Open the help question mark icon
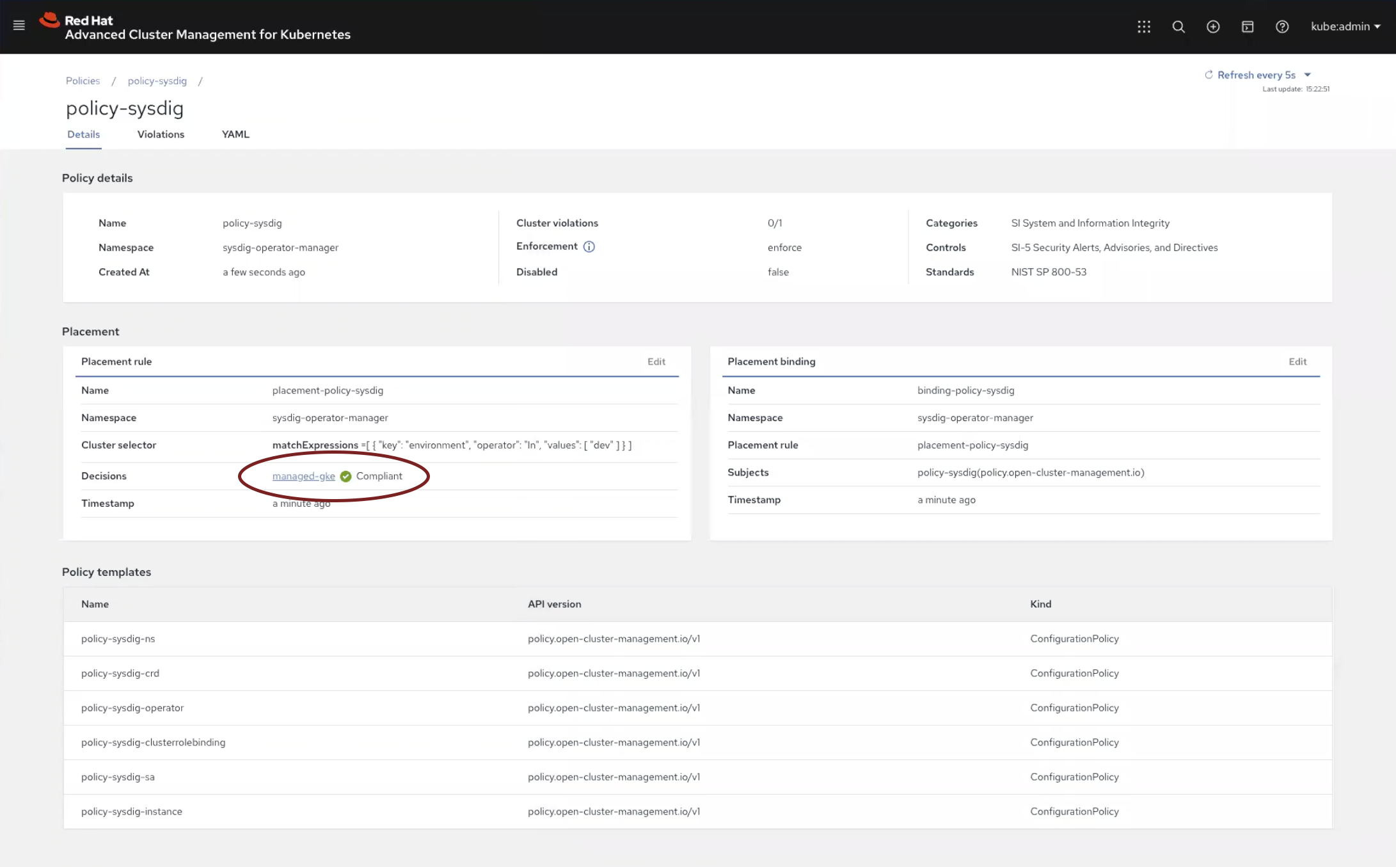This screenshot has width=1396, height=867. (x=1282, y=27)
